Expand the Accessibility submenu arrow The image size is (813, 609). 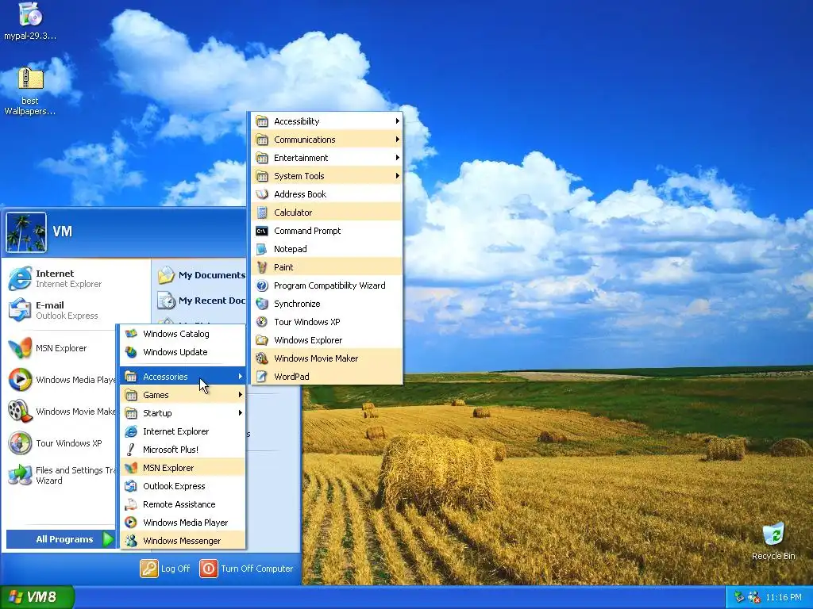[397, 121]
